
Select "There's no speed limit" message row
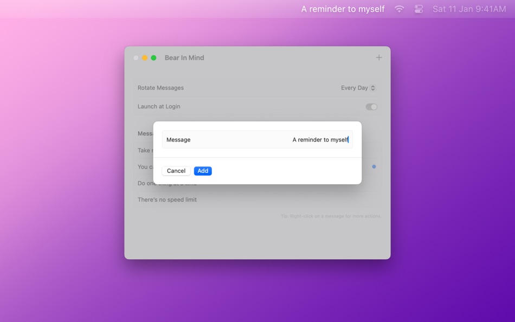pyautogui.click(x=257, y=200)
